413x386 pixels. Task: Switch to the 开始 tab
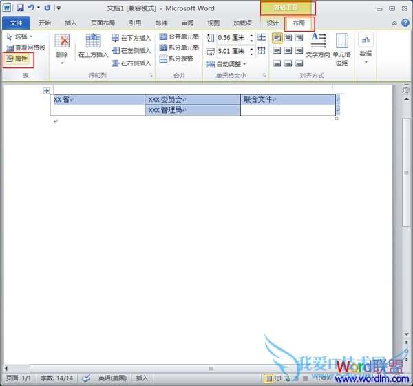45,23
